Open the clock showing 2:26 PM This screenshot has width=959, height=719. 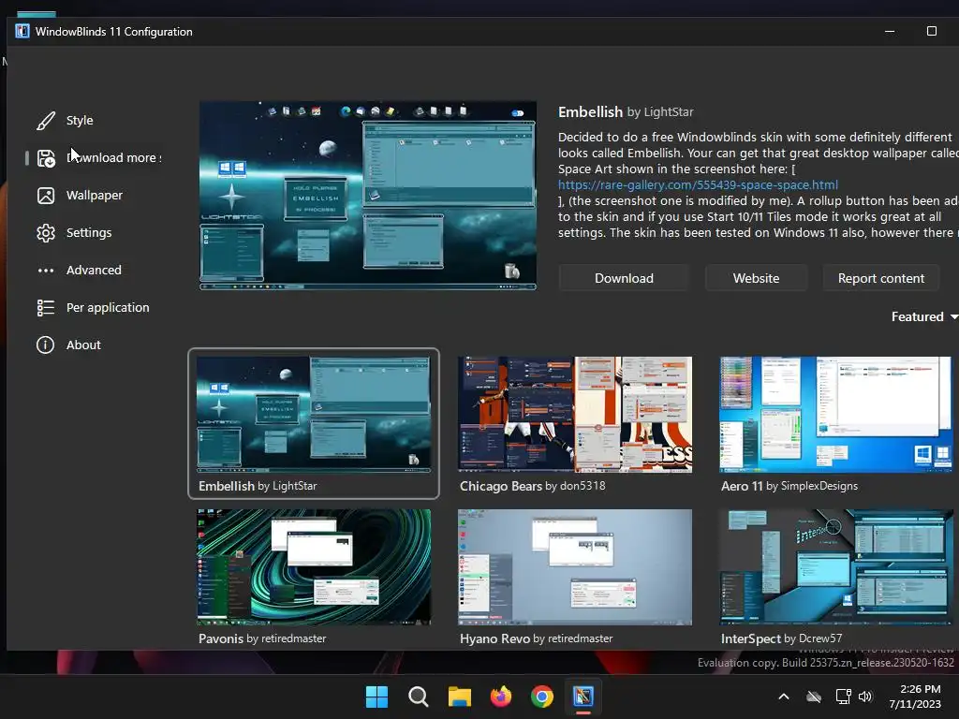(915, 697)
